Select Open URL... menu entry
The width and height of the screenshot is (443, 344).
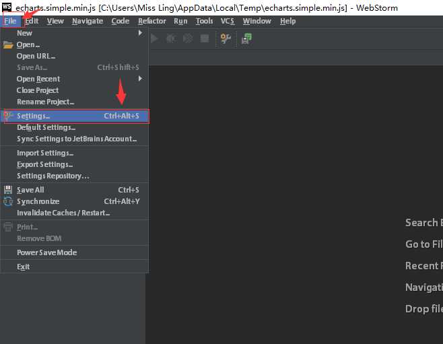point(75,56)
